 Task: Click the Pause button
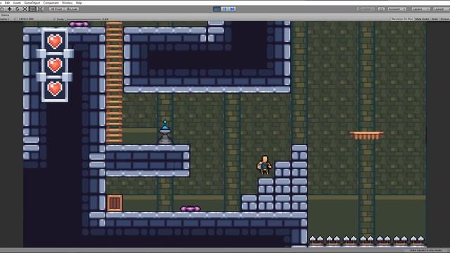pos(224,9)
